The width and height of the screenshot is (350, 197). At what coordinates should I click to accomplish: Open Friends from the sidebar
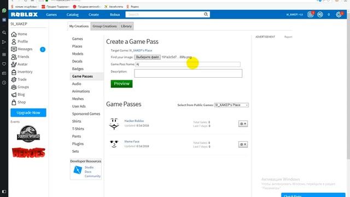coord(23,57)
